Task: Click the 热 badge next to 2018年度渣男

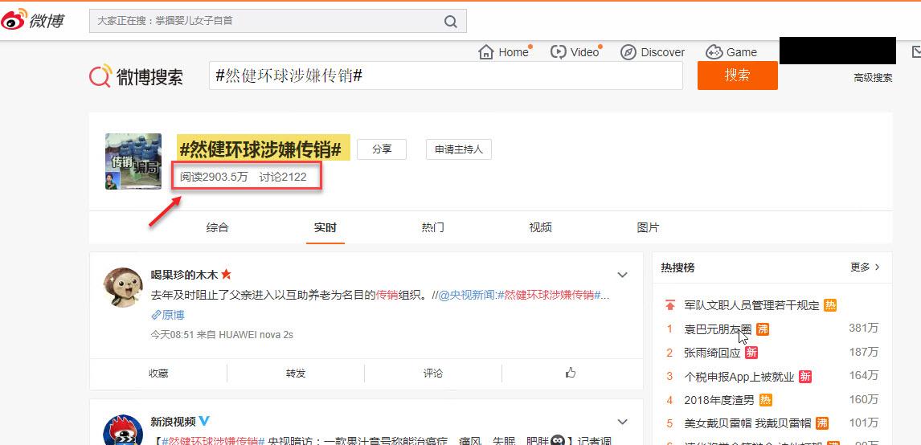Action: [765, 400]
